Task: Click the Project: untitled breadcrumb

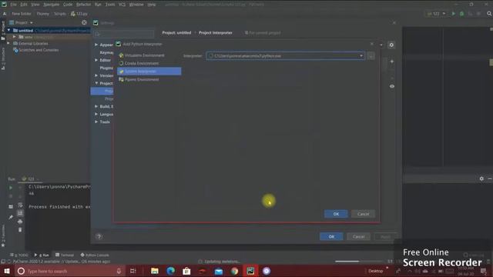Action: click(176, 32)
